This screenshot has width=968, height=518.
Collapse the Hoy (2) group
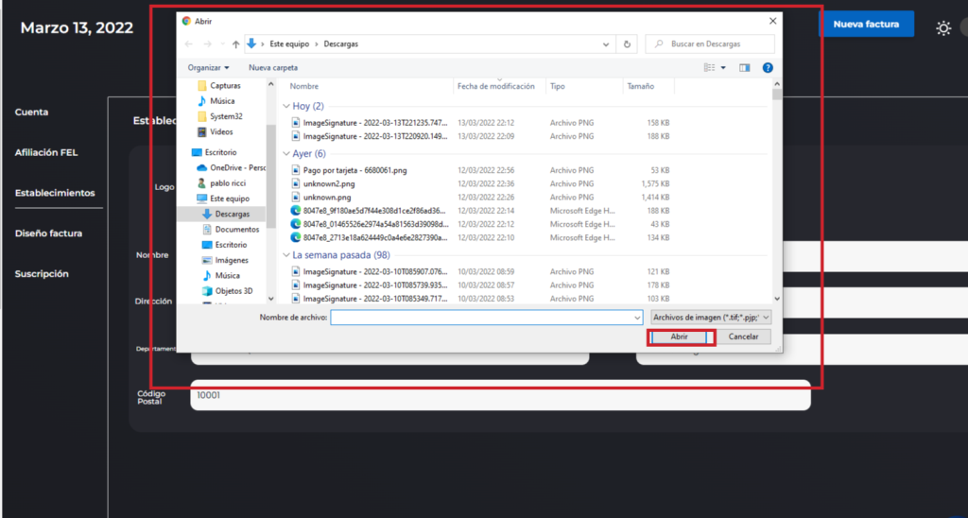(286, 107)
